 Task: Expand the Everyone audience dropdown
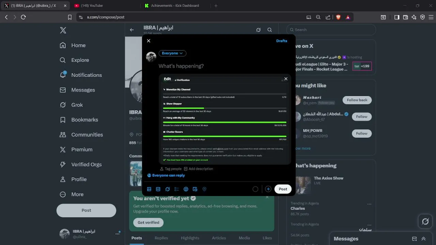click(x=172, y=53)
